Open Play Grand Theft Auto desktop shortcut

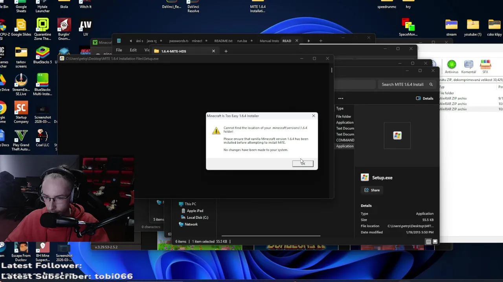pos(21,140)
